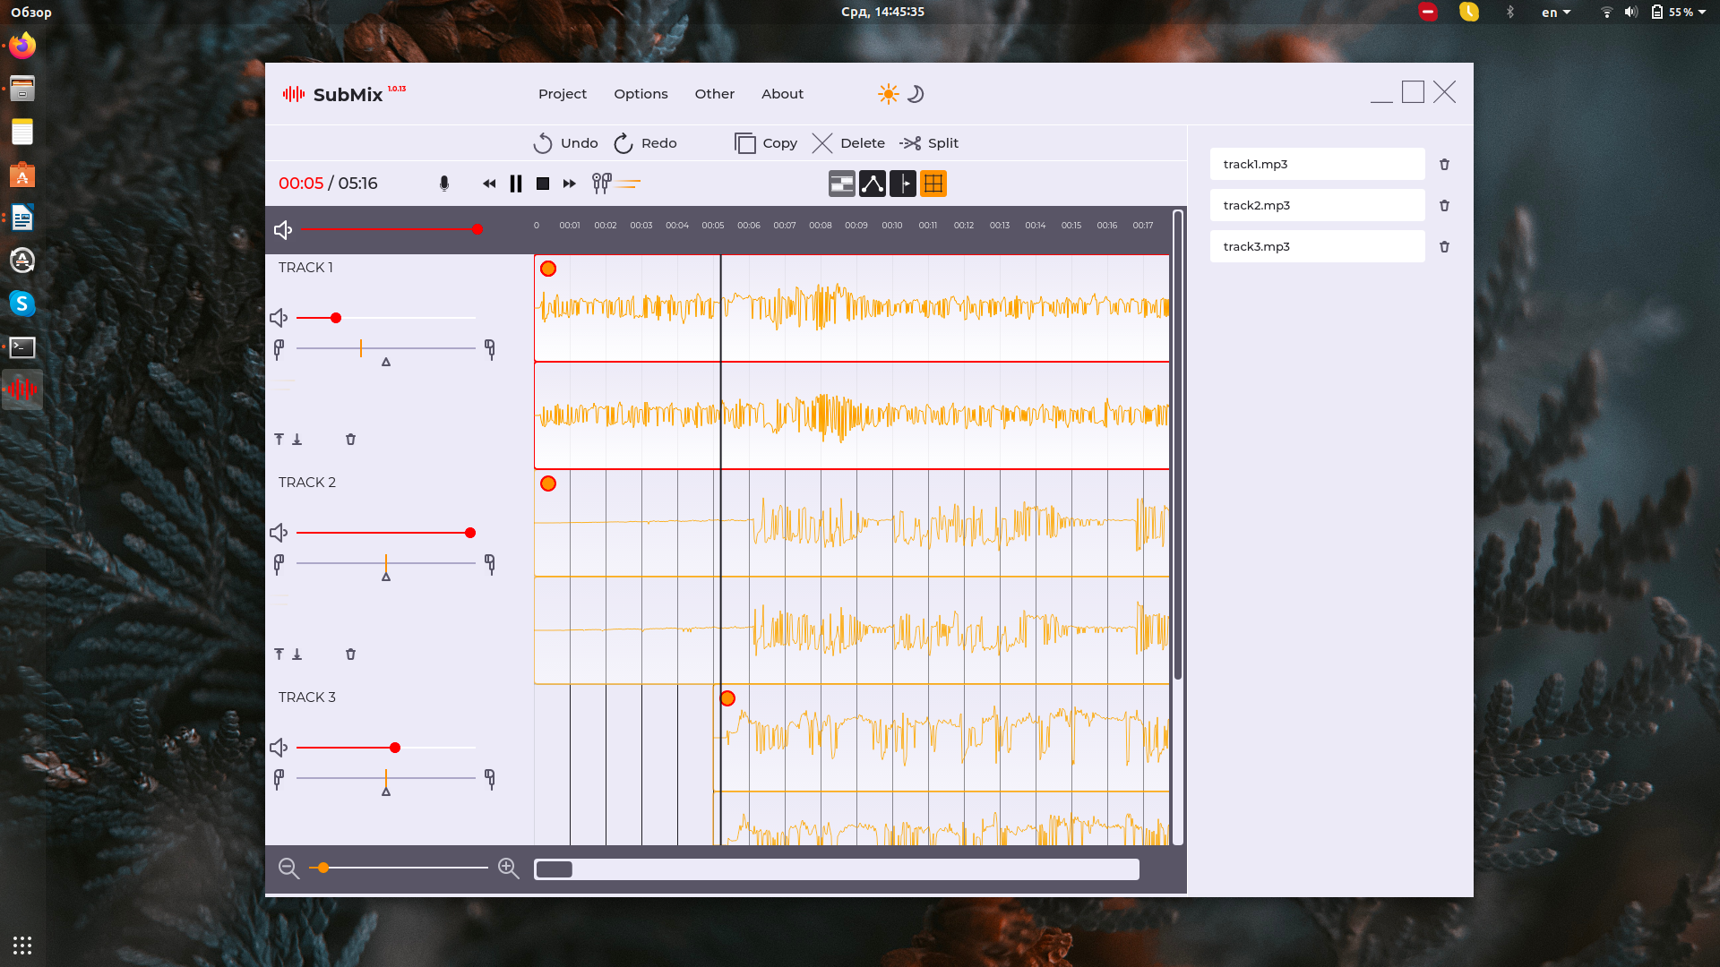The width and height of the screenshot is (1720, 967).
Task: Mute TRACK 2 with its speaker icon
Action: [279, 533]
